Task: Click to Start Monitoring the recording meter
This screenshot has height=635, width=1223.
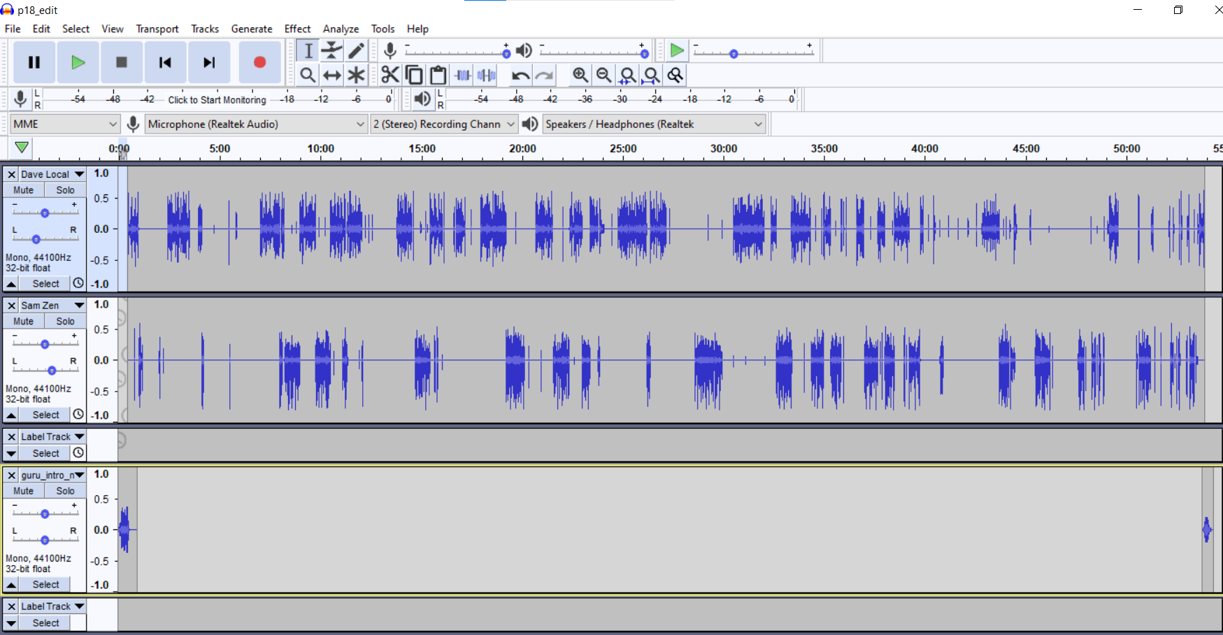Action: 217,99
